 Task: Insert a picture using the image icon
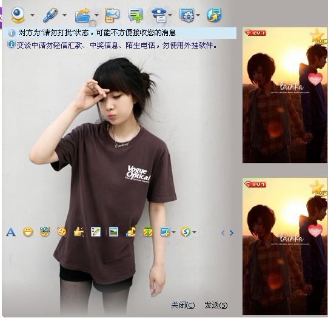(x=113, y=232)
